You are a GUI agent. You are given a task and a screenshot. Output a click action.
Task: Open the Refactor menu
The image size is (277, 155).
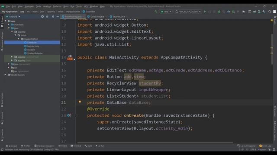(x=57, y=6)
